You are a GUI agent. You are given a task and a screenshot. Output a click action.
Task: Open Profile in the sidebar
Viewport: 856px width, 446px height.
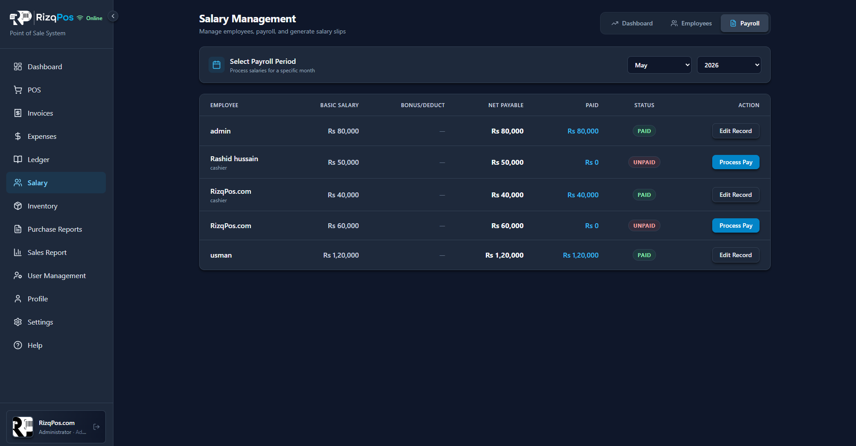(x=56, y=299)
